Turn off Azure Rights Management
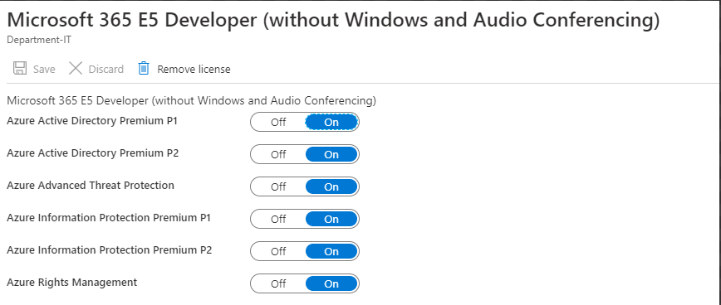 278,284
